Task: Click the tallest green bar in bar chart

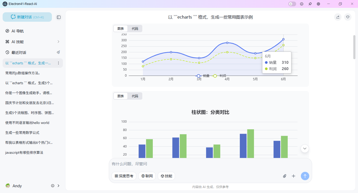Action: point(251,144)
